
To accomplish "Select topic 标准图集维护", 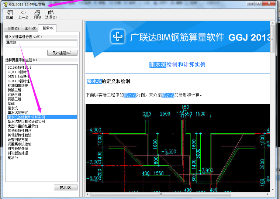I will coord(18,85).
